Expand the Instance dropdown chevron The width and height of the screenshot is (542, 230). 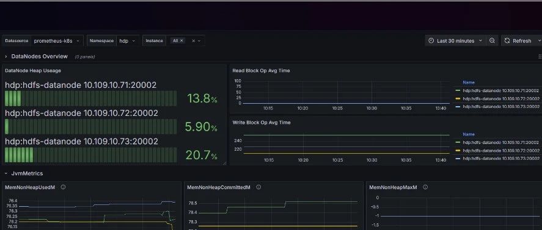[199, 41]
